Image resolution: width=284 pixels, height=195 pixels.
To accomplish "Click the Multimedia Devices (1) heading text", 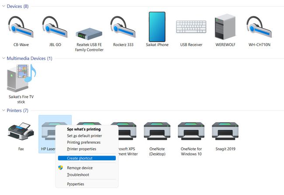I will pyautogui.click(x=29, y=59).
